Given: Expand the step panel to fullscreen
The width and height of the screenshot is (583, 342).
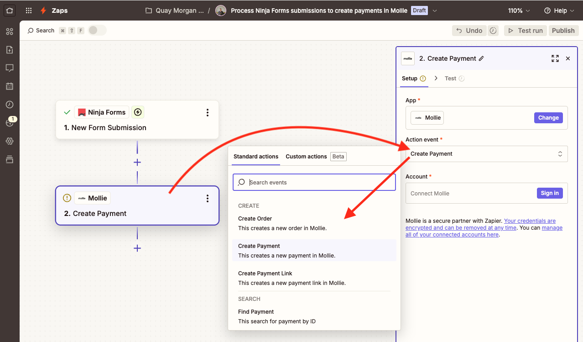Looking at the screenshot, I should (x=555, y=58).
